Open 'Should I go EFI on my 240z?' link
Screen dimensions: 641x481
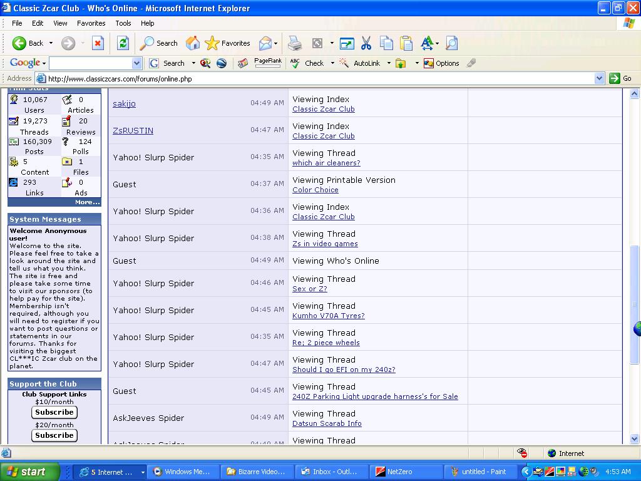click(344, 370)
